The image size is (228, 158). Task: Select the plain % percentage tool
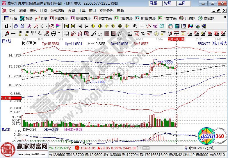143,34
